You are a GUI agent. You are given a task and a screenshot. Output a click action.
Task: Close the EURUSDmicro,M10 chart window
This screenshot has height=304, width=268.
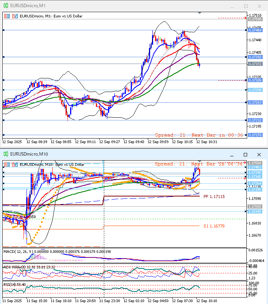[x=259, y=154]
